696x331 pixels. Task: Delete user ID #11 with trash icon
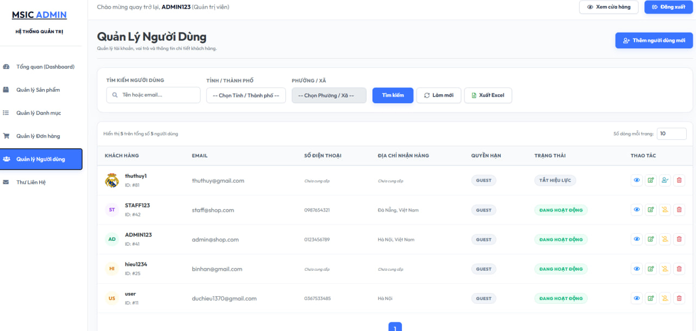(x=679, y=298)
